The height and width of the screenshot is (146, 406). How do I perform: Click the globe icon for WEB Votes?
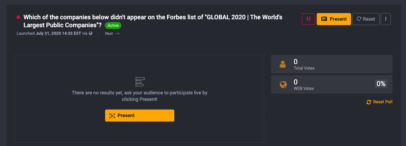pyautogui.click(x=283, y=84)
